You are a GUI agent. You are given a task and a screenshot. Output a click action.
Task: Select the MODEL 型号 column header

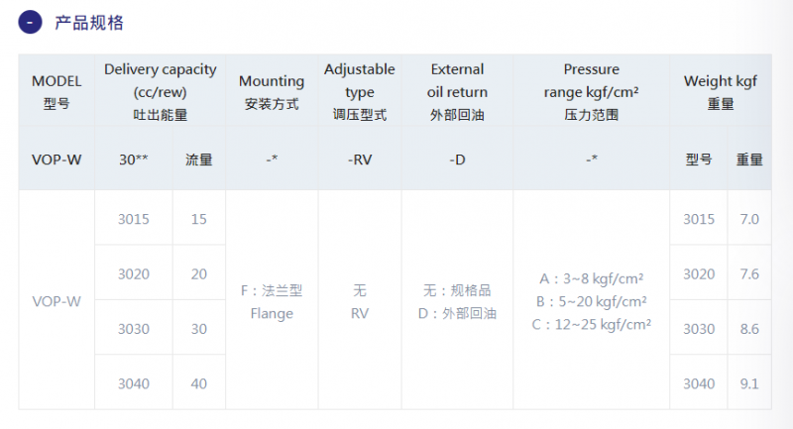pos(57,92)
